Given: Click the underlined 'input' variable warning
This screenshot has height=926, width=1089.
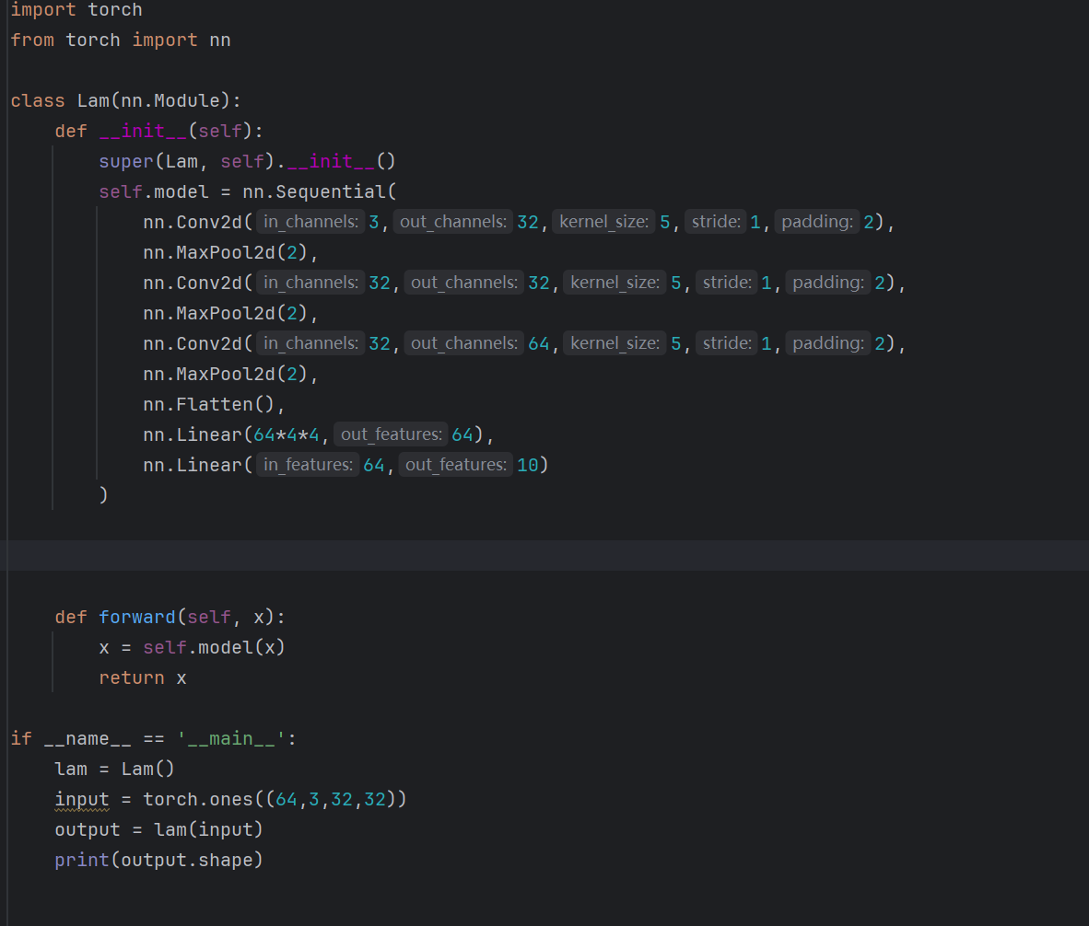Looking at the screenshot, I should pos(82,799).
